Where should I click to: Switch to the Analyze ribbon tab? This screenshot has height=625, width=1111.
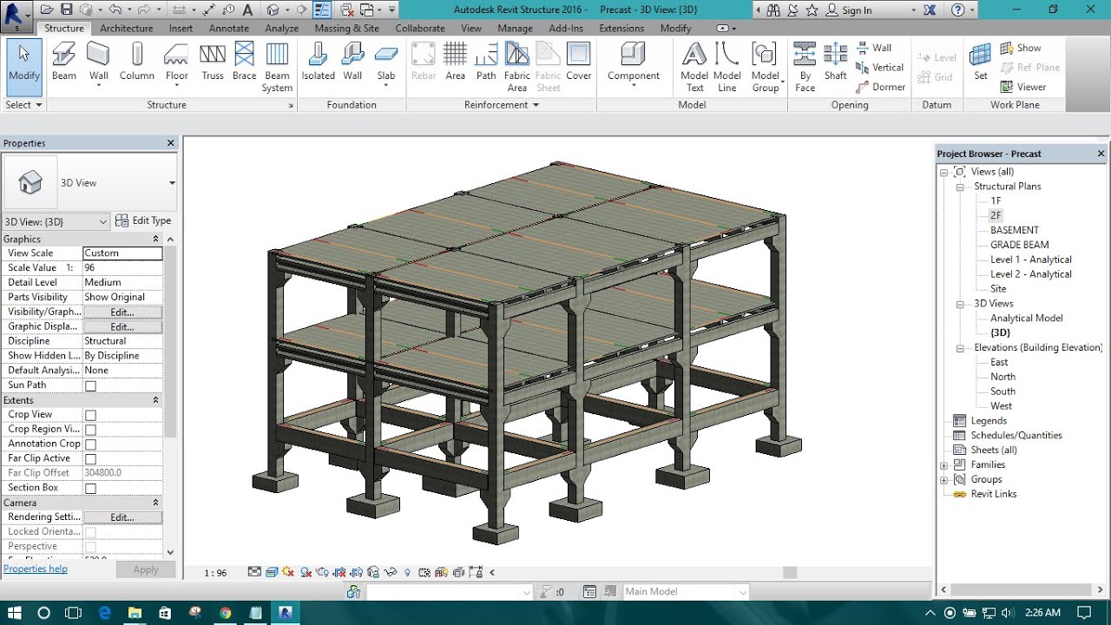click(281, 28)
